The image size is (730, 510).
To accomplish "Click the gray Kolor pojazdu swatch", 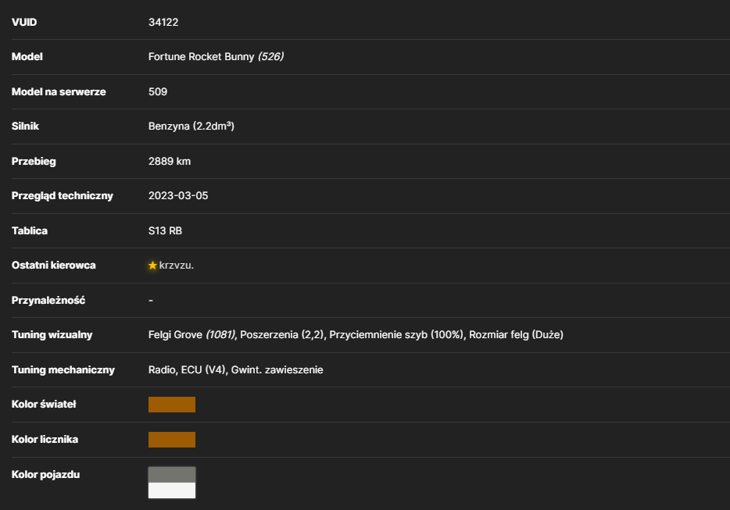I will 172,475.
